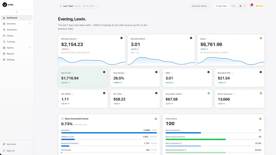Click Unity source icon on Net Margin card
This screenshot has width=276, height=155.
[x=156, y=72]
